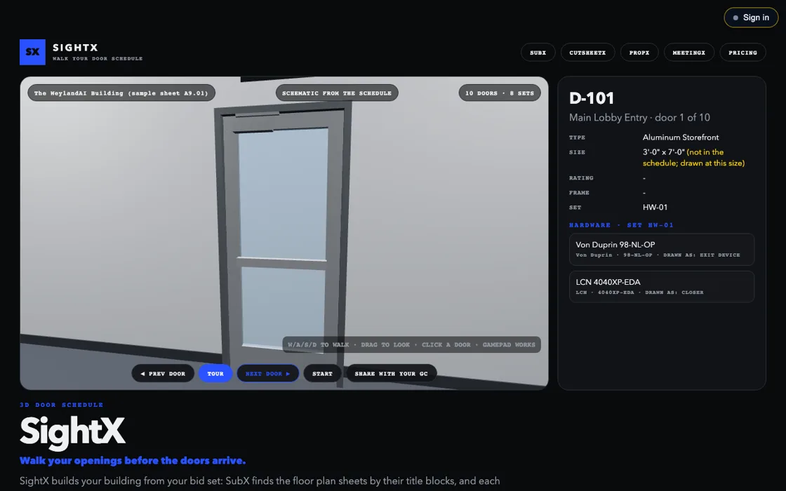Click the SightX wordmark in header
This screenshot has height=491, width=786.
coord(75,48)
